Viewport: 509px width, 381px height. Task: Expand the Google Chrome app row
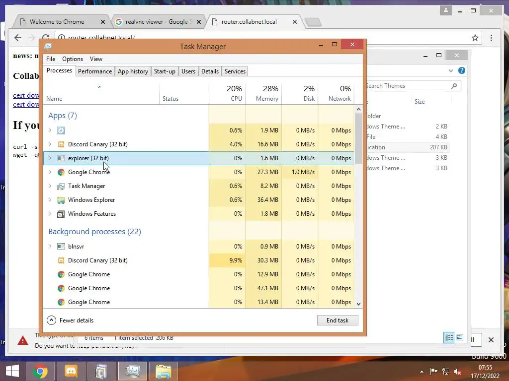[50, 172]
